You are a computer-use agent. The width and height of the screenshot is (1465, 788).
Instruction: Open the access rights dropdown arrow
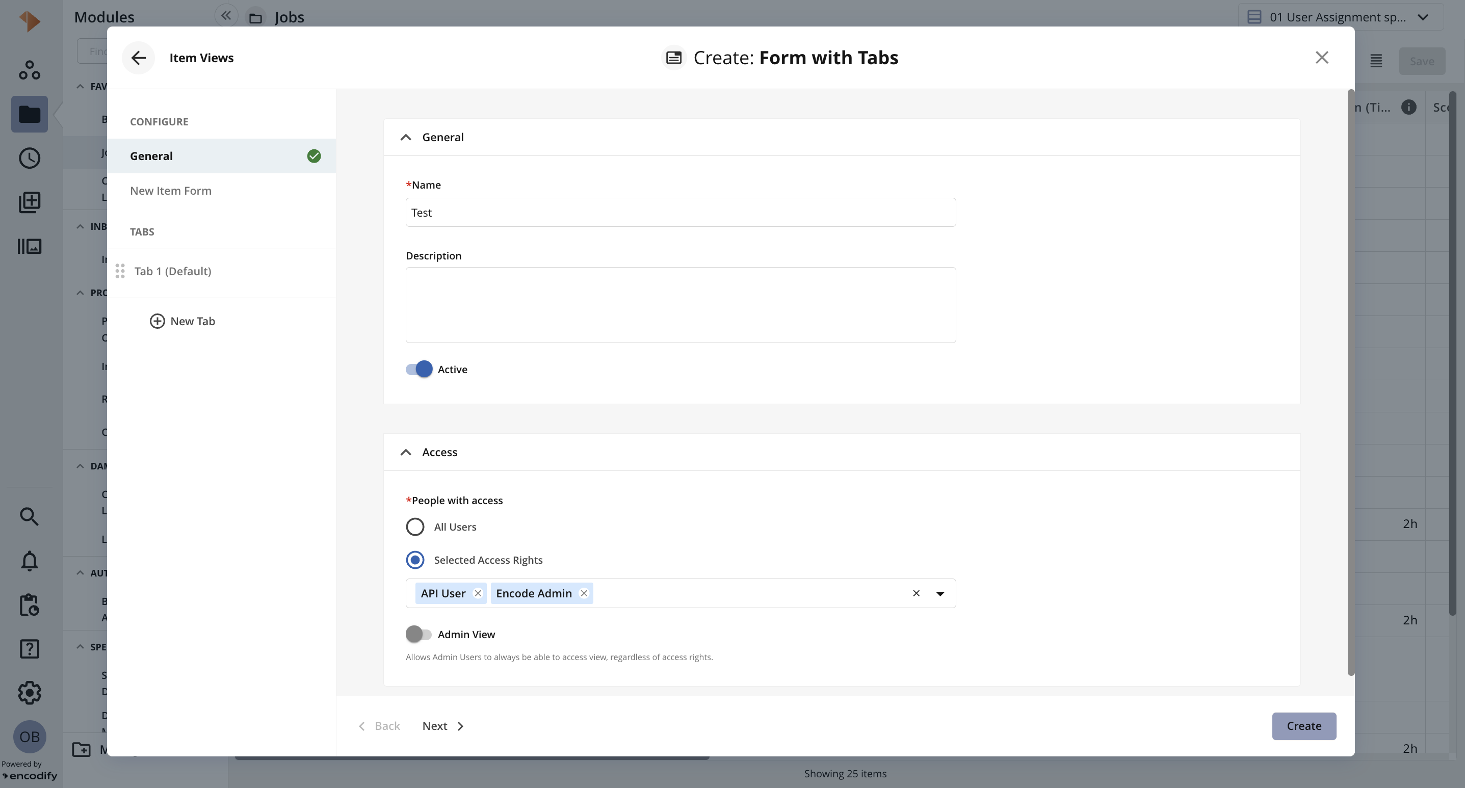coord(940,593)
